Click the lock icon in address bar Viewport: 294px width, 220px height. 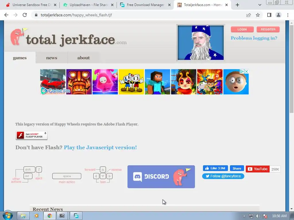coord(36,15)
